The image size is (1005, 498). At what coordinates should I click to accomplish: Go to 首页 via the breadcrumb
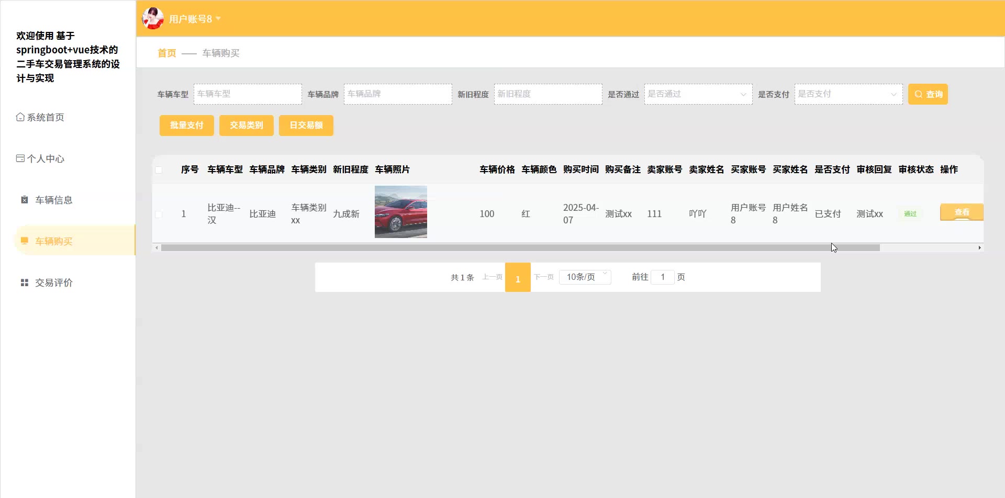tap(166, 53)
